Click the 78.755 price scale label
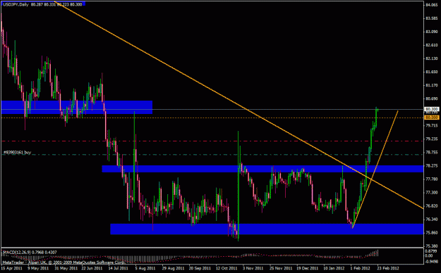This screenshot has width=441, height=273. click(432, 152)
